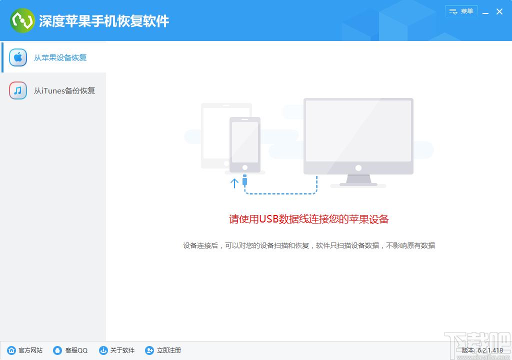Click the phone illustration in center
The height and width of the screenshot is (360, 512).
click(245, 144)
